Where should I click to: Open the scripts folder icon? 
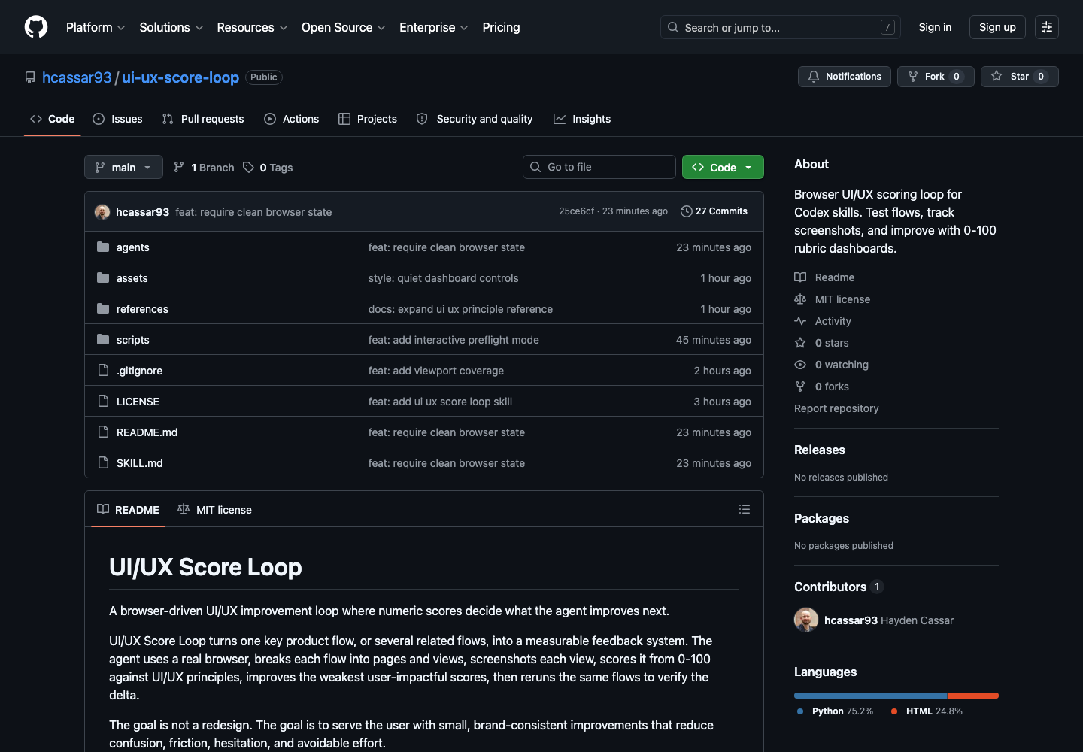(103, 339)
